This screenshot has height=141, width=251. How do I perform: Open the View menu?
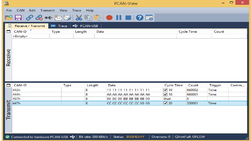pyautogui.click(x=63, y=10)
